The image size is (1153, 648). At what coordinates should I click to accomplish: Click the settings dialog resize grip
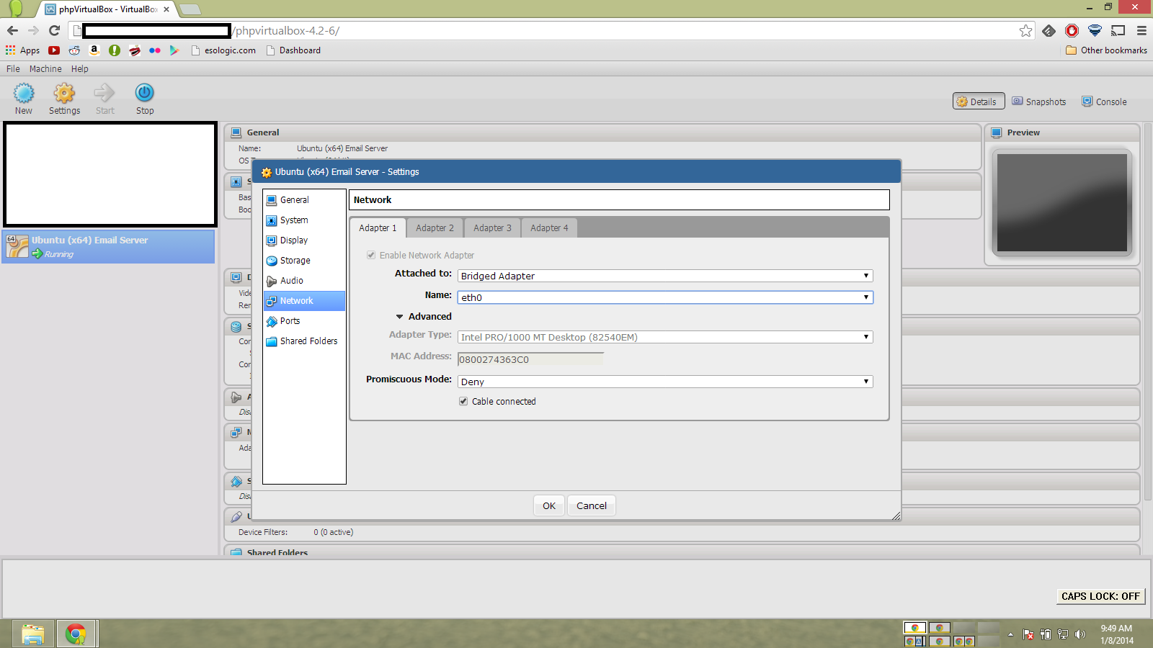click(896, 515)
